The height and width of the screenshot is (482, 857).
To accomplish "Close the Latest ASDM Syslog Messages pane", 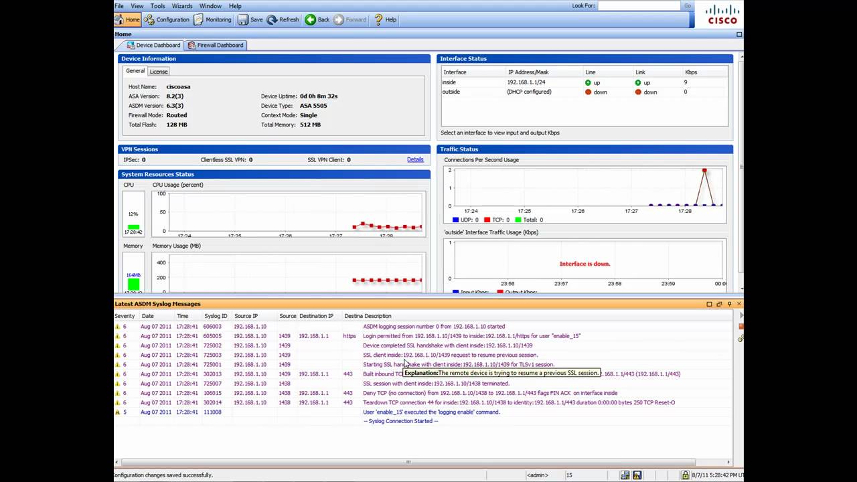I will (x=739, y=304).
